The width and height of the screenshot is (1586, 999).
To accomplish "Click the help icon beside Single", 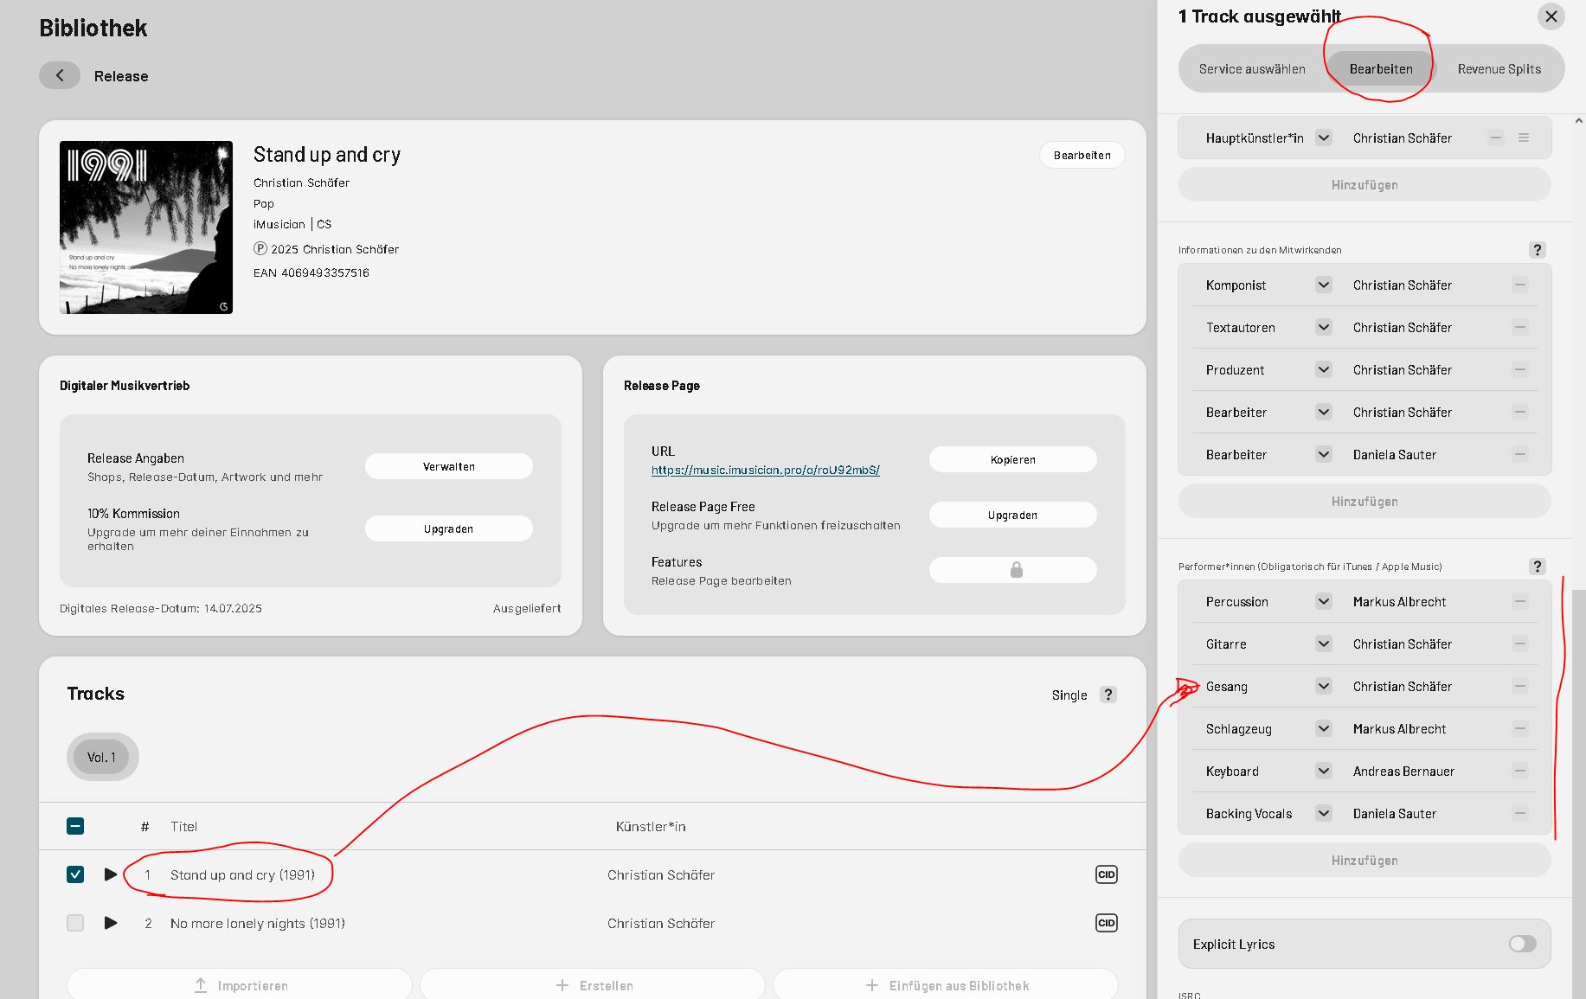I will click(x=1108, y=695).
